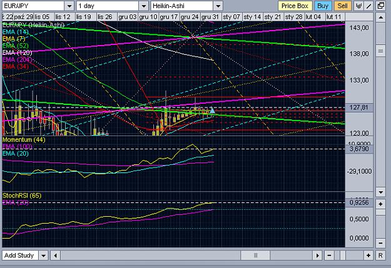Click the EMA (52) legend label
The height and width of the screenshot is (268, 391).
(16, 46)
